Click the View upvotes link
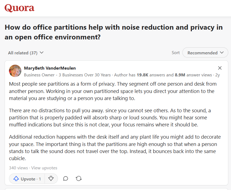Viewport: 231px width, 190px height. (x=45, y=168)
